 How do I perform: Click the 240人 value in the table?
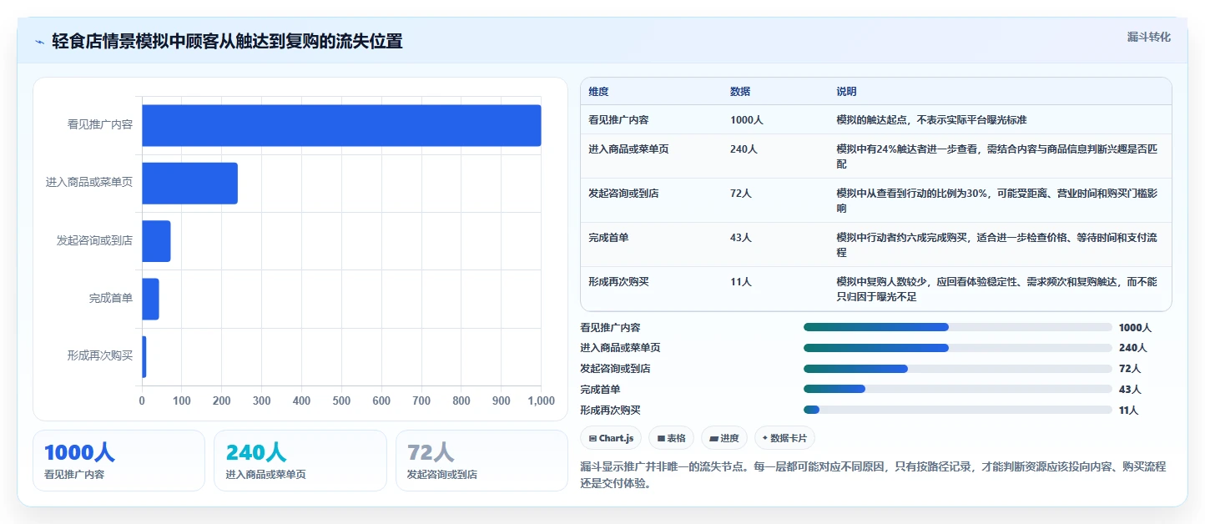[744, 149]
